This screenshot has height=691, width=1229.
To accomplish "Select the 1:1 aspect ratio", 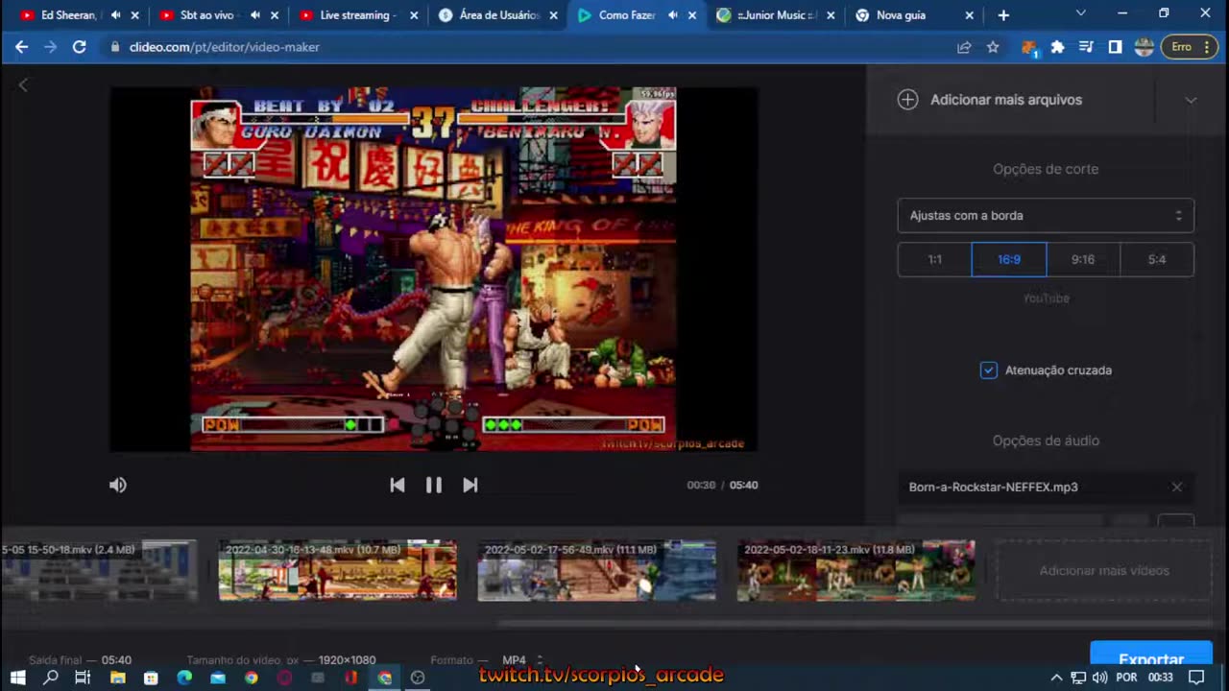I will point(934,260).
